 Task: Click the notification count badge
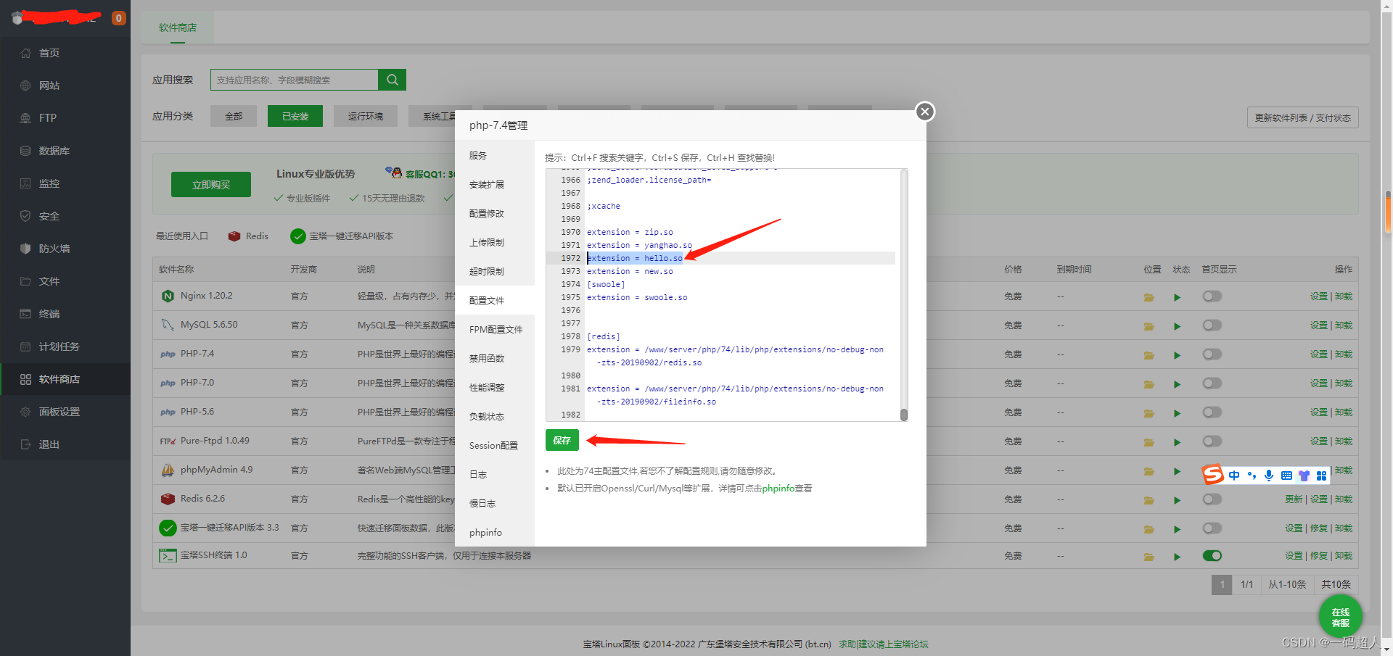tap(118, 18)
